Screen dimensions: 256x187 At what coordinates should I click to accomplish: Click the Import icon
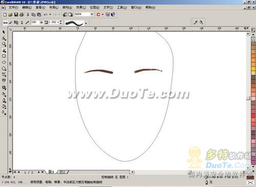(65, 14)
